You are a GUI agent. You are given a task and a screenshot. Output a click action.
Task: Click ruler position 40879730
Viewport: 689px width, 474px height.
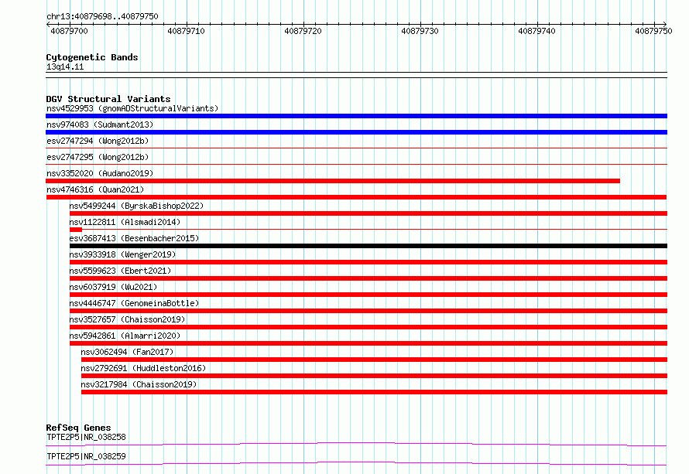tap(420, 31)
